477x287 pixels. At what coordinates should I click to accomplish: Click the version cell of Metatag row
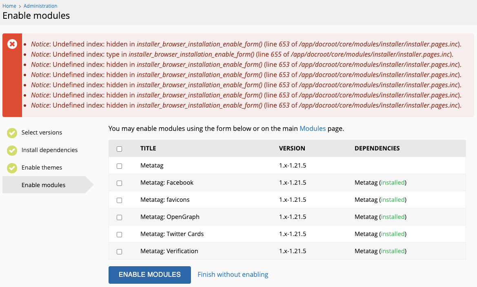[x=293, y=166]
